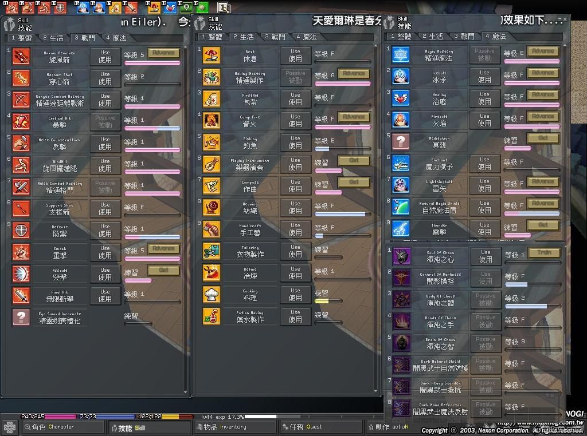Screen dimensions: 587x436
Task: Click the Natural Magic Shield icon
Action: click(x=401, y=207)
